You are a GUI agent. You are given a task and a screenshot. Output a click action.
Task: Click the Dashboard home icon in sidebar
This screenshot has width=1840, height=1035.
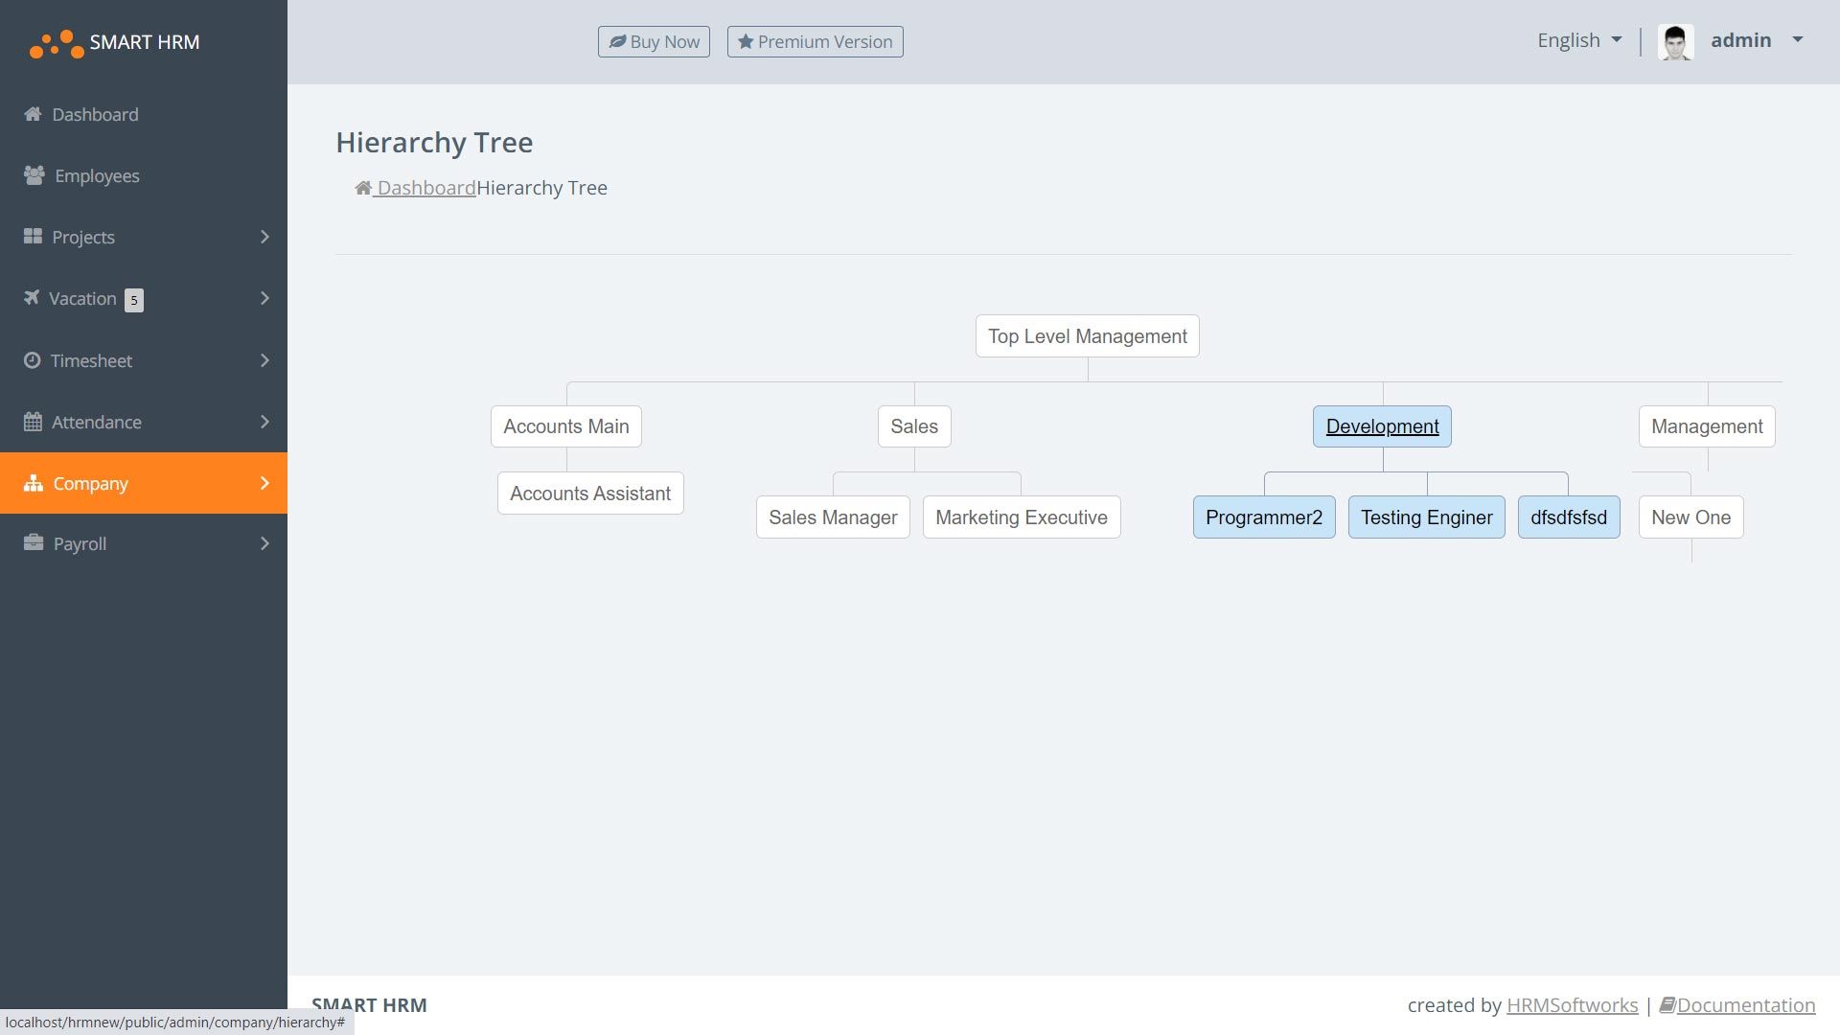tap(33, 114)
